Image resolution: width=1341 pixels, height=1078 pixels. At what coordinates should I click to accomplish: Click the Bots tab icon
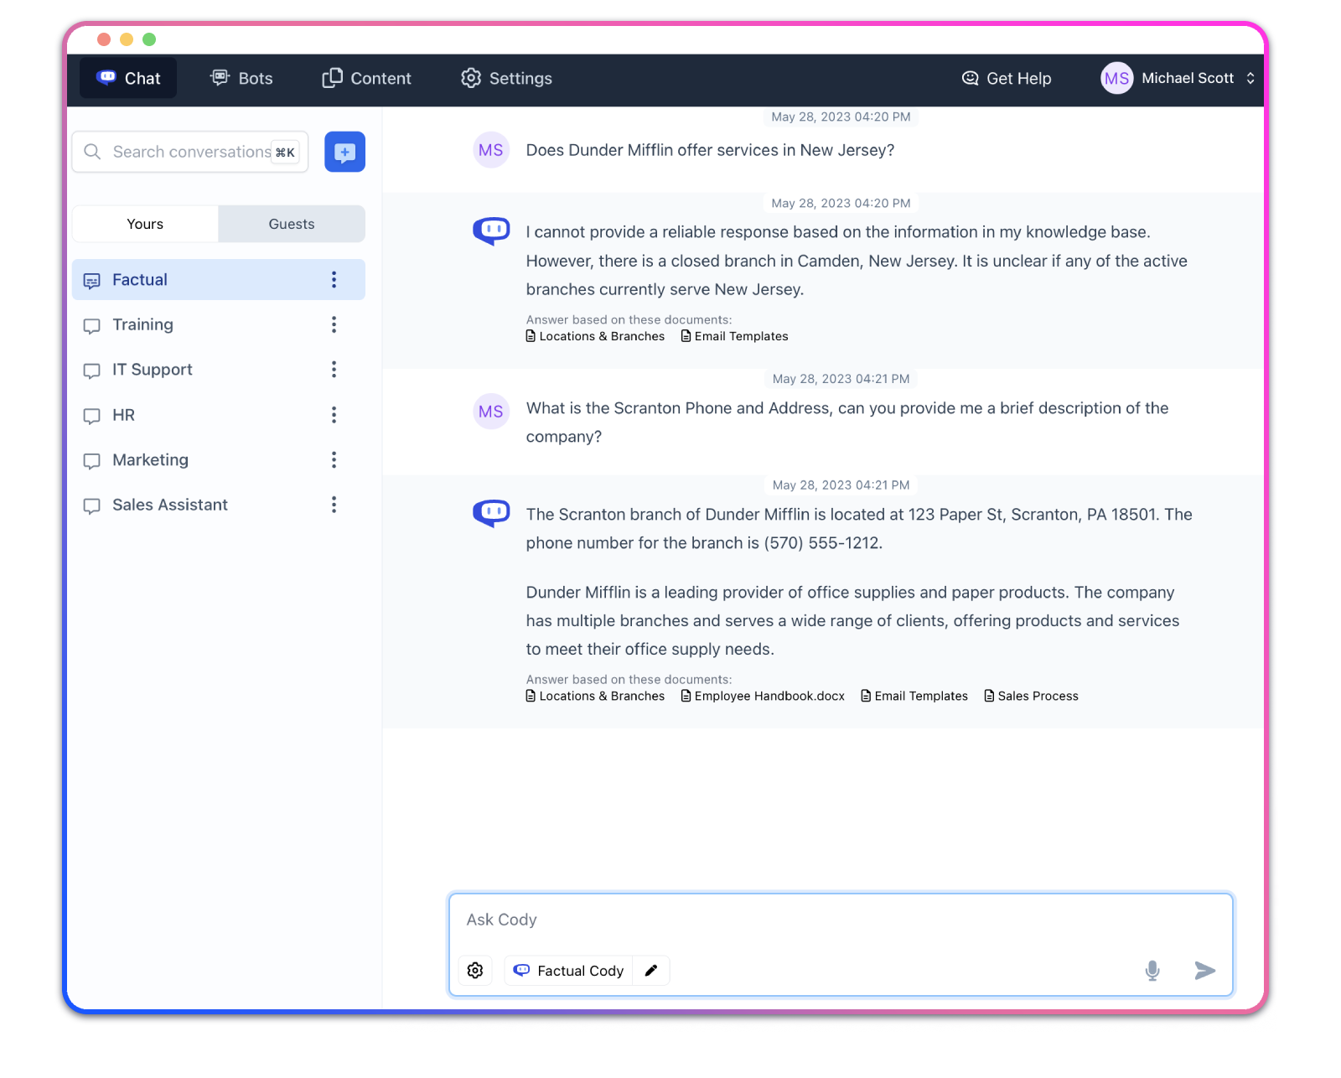(220, 77)
